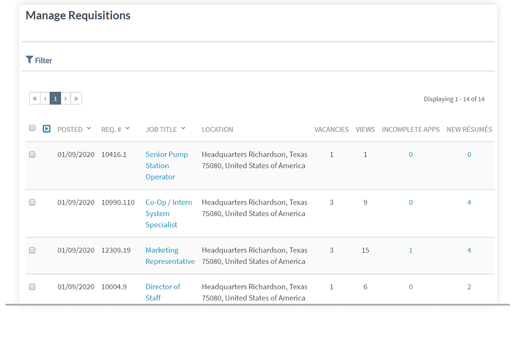Toggle the select-all checkbox in the header row

(x=32, y=128)
